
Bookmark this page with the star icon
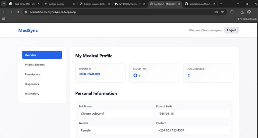222,12
